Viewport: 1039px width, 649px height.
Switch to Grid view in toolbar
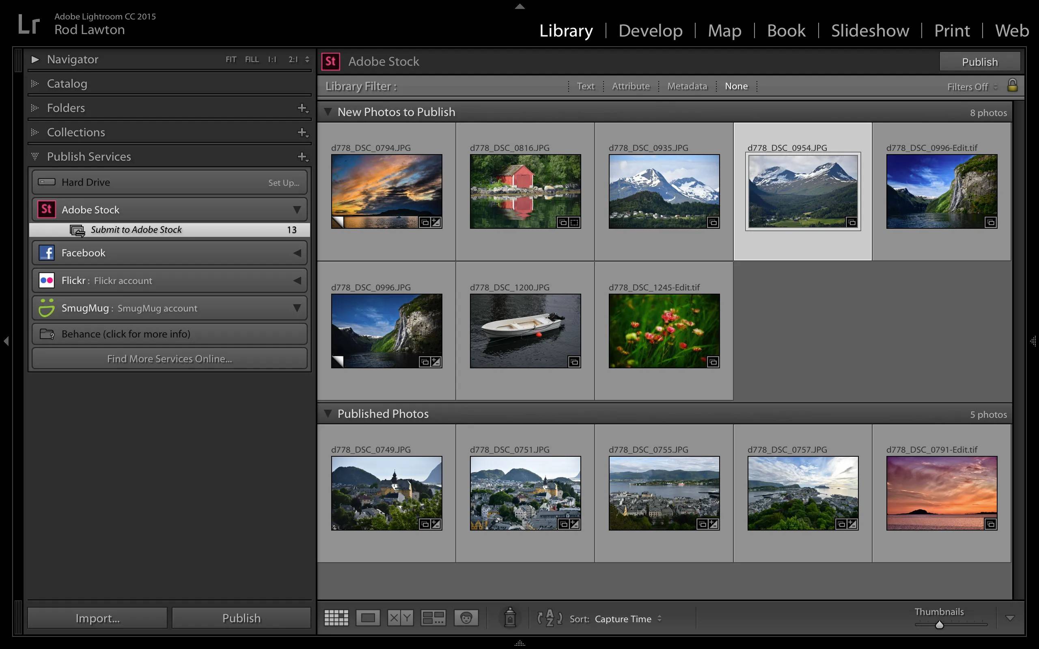(x=336, y=618)
